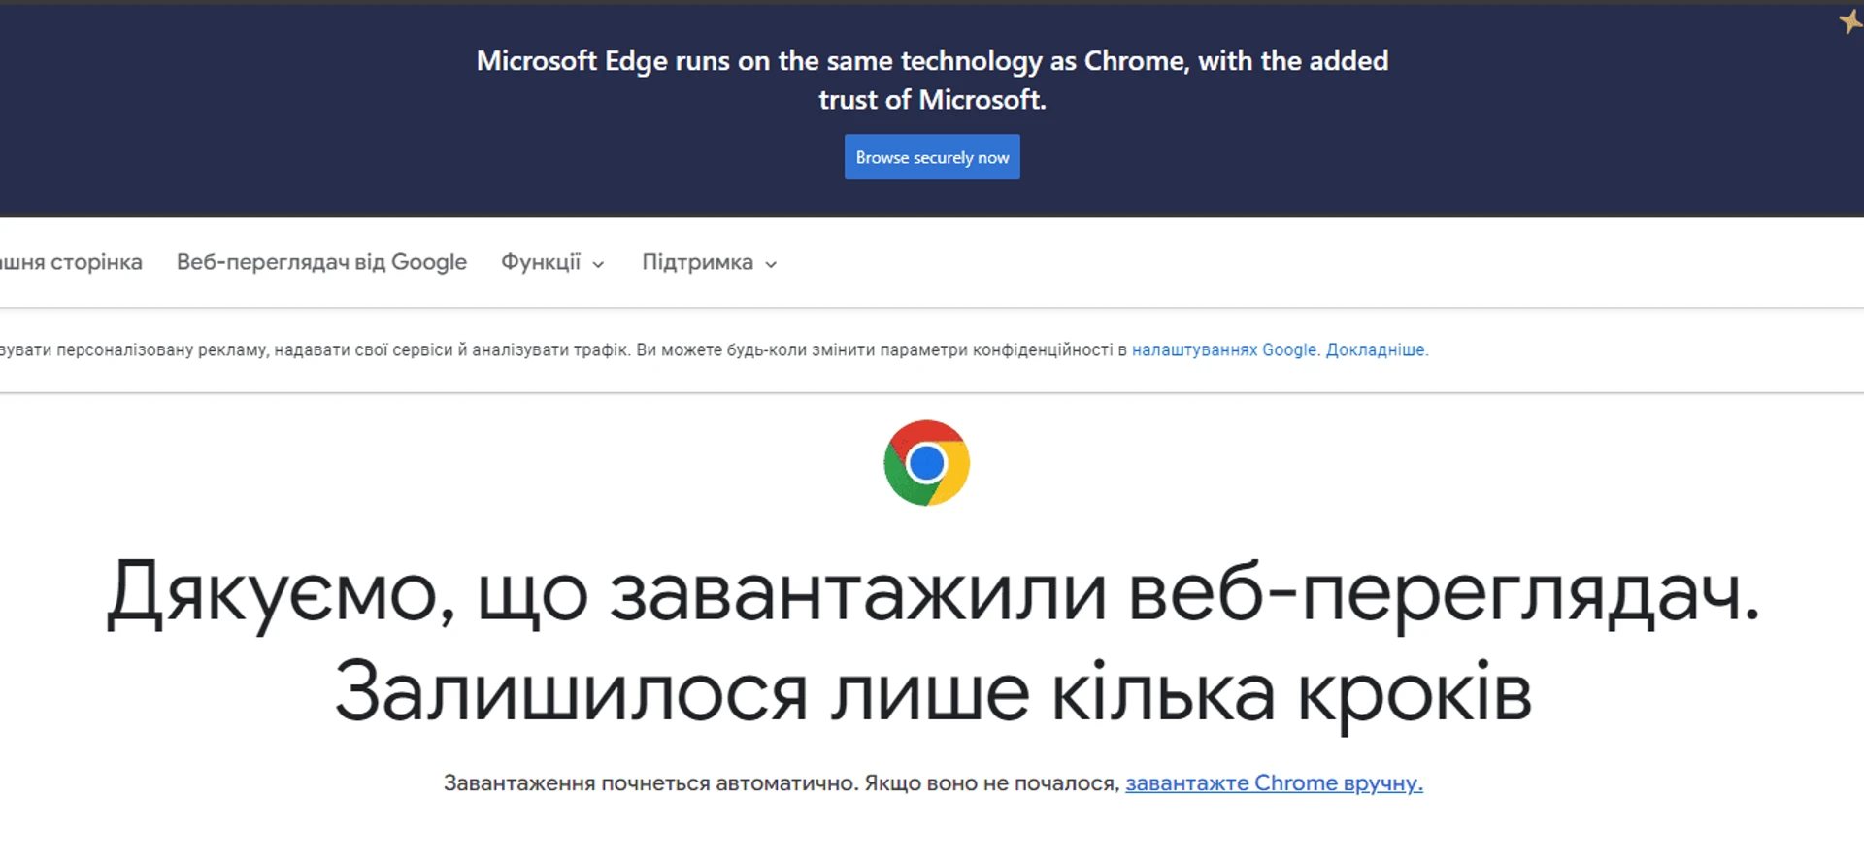1864x865 pixels.
Task: Open the Докладніше link in cookie notice
Action: (1376, 349)
